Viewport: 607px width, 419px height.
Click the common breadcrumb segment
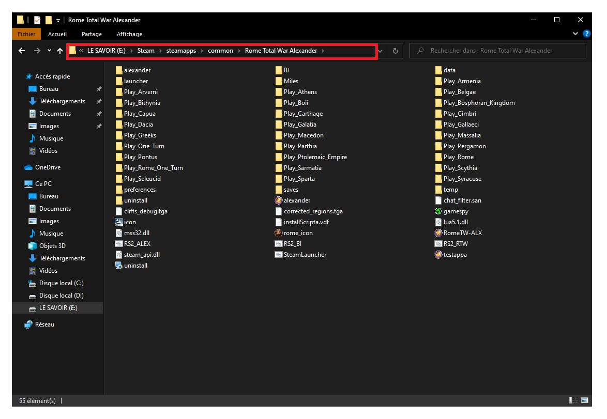[220, 51]
